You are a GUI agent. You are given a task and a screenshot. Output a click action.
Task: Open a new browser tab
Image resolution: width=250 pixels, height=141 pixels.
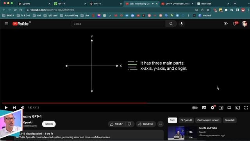[x=235, y=4]
